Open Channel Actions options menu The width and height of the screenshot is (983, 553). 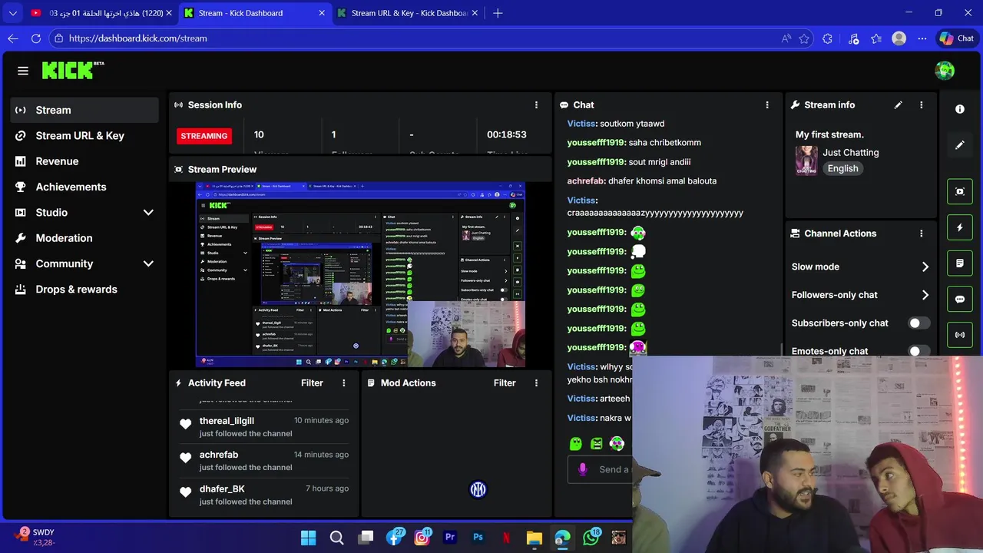(922, 233)
